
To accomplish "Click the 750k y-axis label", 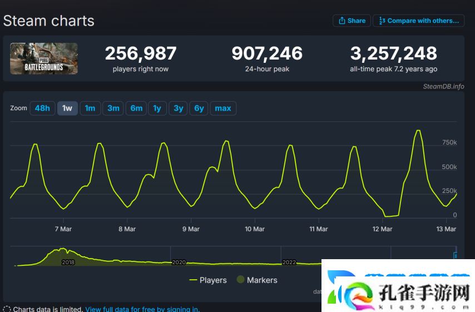I will [449, 142].
